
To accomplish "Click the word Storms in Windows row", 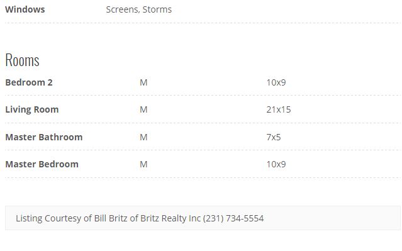I will click(x=157, y=9).
